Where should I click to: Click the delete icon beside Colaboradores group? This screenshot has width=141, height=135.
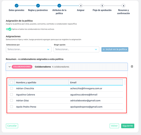click(132, 66)
